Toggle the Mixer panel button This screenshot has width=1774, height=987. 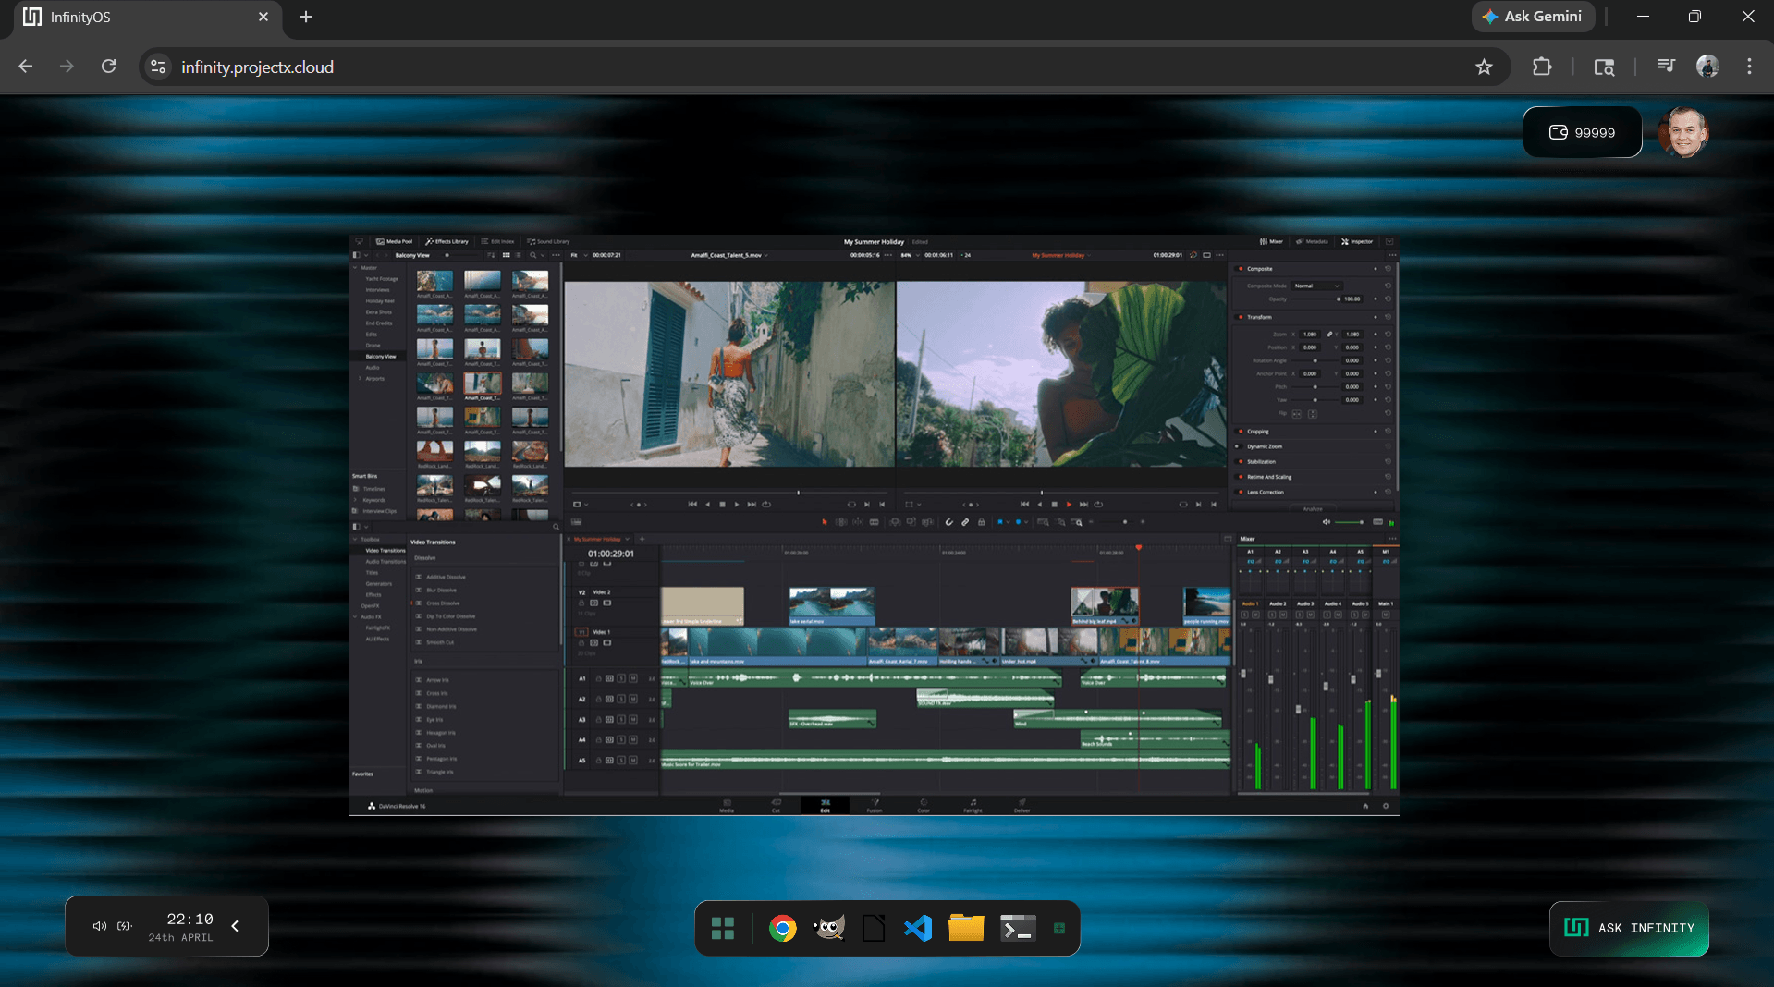(x=1271, y=241)
